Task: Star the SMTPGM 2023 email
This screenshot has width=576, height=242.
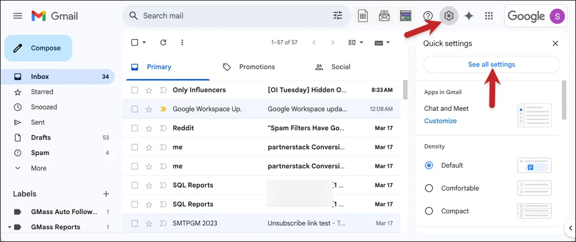Action: click(149, 223)
